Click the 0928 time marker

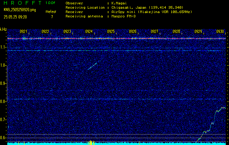pos(176,32)
